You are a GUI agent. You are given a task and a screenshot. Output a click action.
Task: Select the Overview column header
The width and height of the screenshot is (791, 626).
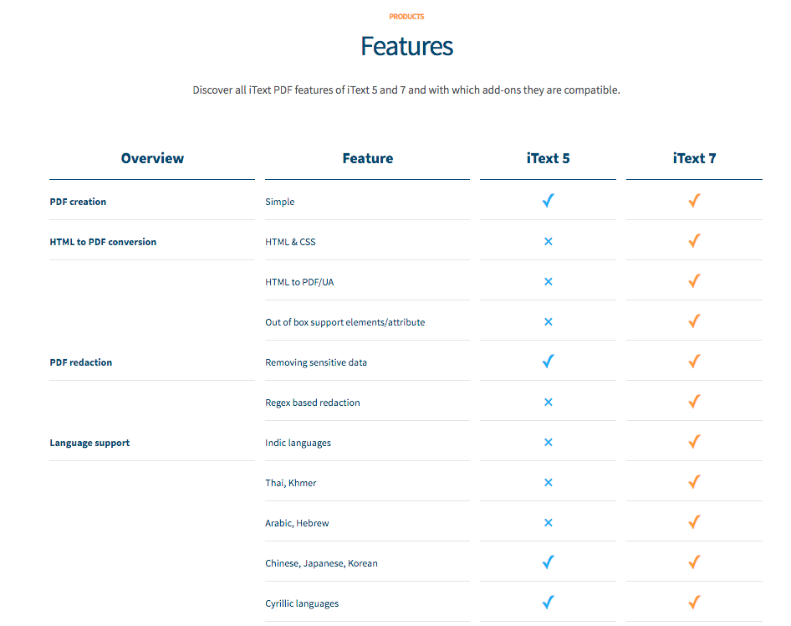click(152, 158)
